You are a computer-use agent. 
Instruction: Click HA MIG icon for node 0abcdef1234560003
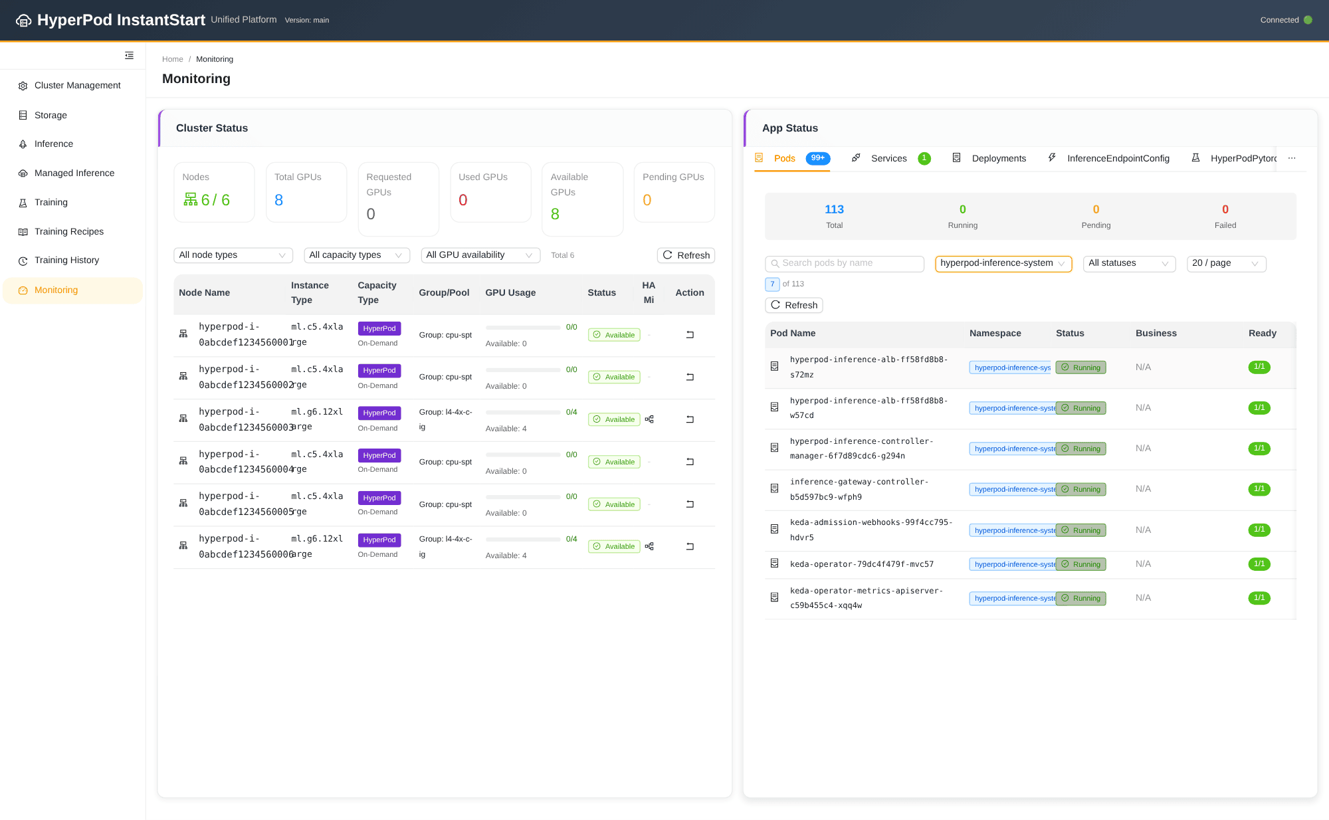pos(649,419)
